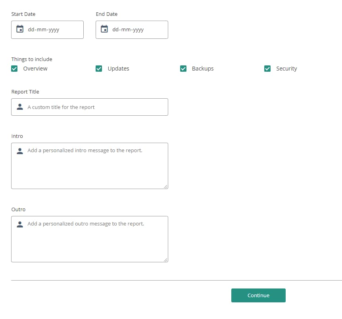Click the person icon in Outro box
342x319 pixels.
click(x=20, y=224)
